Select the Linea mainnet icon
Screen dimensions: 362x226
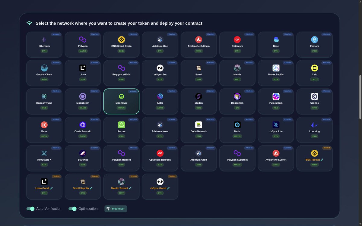point(83,68)
